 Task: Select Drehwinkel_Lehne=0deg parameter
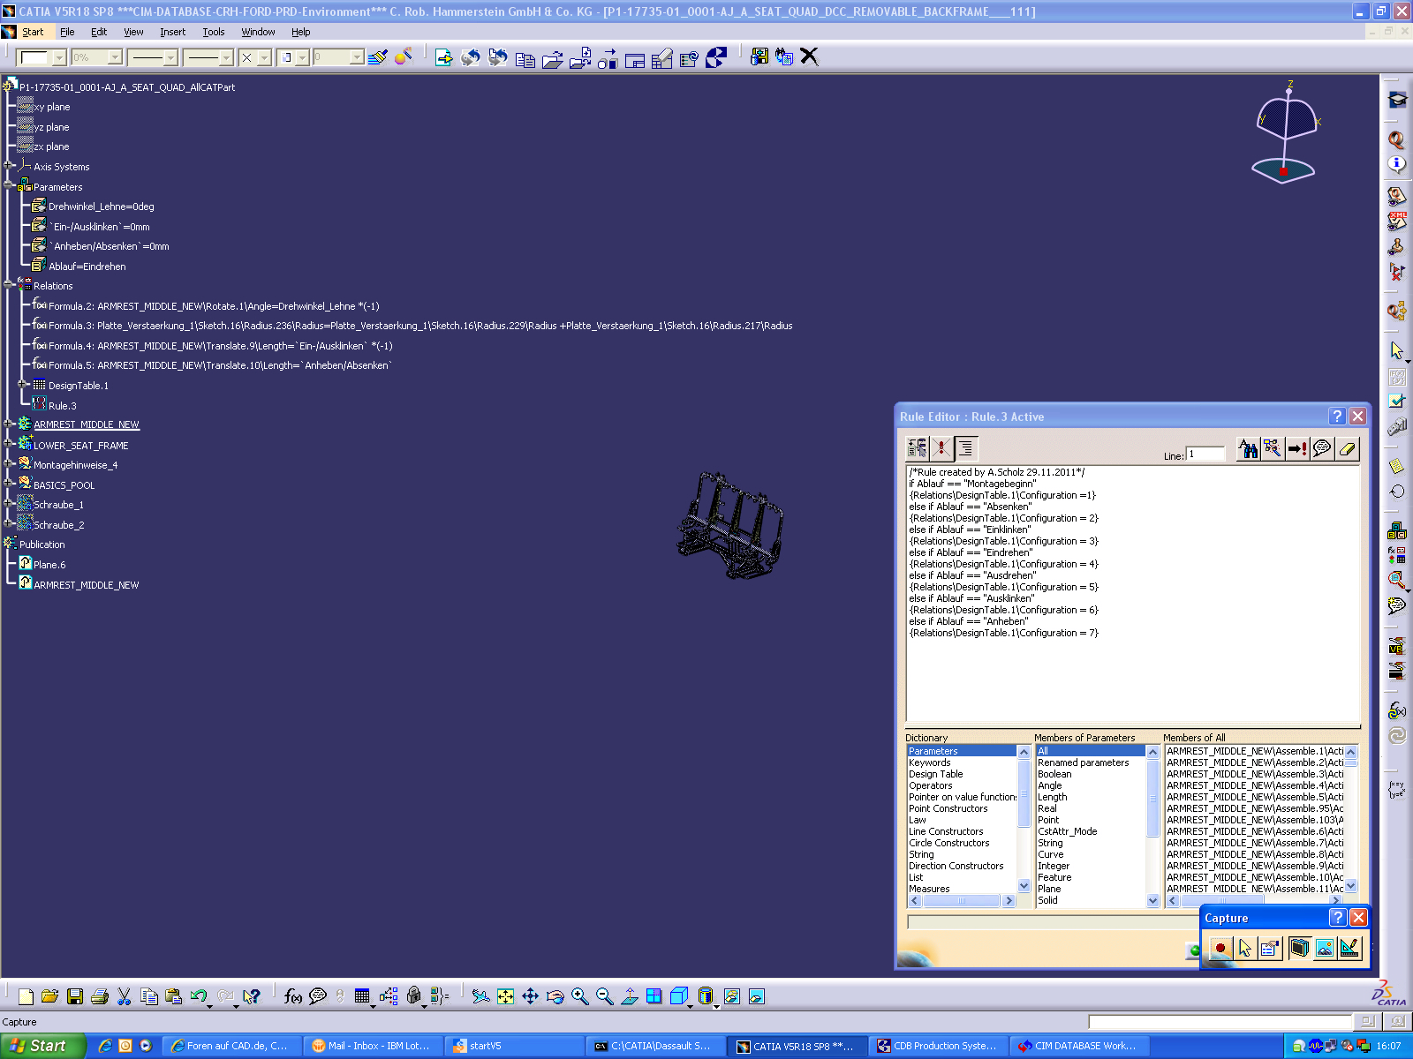pyautogui.click(x=101, y=207)
